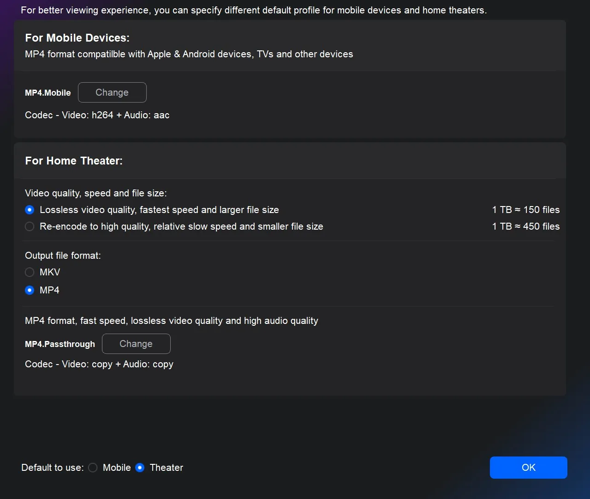Click the 1 TB ≈ 150 files estimate
This screenshot has width=590, height=499.
click(x=525, y=209)
